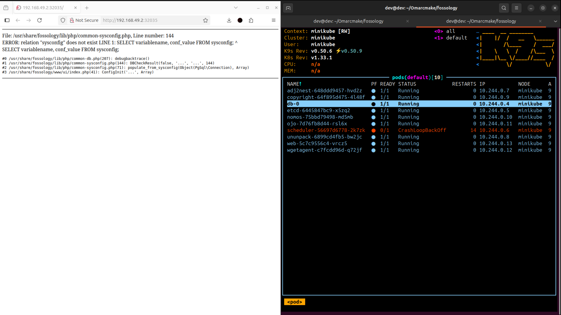561x315 pixels.
Task: Click the ERROR relation sysconfig message line
Action: click(120, 42)
